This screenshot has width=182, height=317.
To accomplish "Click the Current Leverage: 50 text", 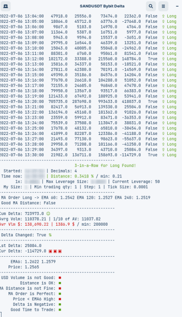I will coord(136,182).
